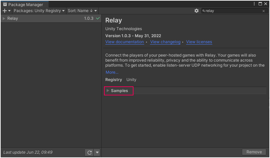Click into the search field containing relay
Viewport: 270px width, 158px height.
[231, 11]
